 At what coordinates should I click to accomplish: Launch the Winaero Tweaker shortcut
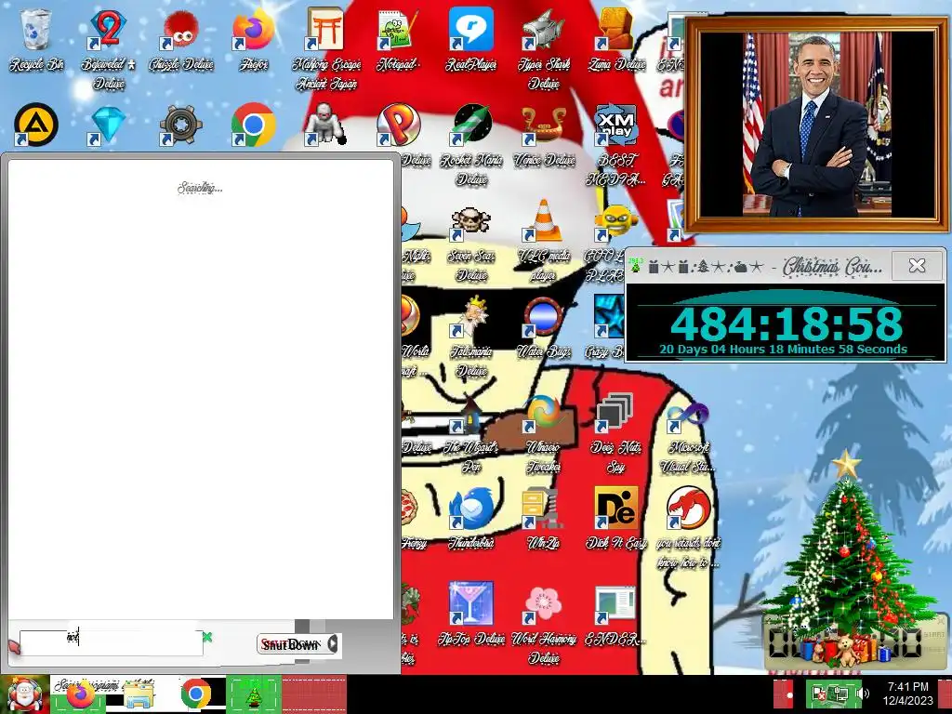tap(544, 432)
